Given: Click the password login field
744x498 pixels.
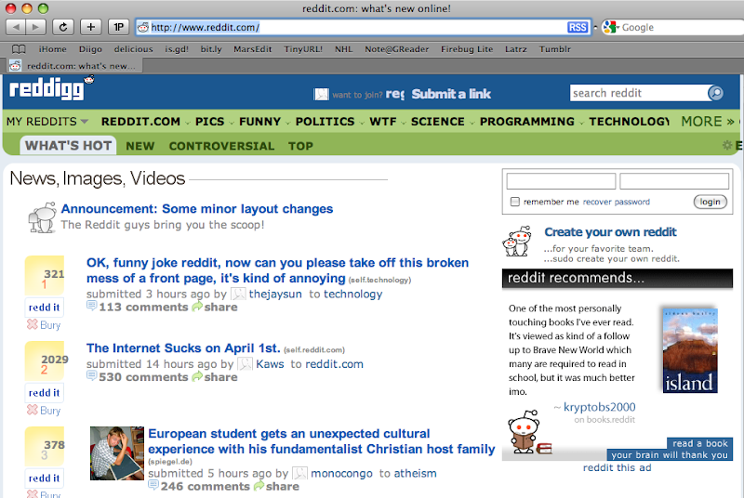Looking at the screenshot, I should coord(673,181).
